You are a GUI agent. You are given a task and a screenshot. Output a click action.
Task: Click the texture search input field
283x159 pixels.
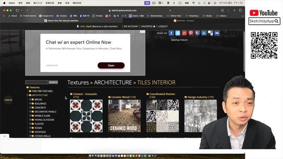coord(37,83)
